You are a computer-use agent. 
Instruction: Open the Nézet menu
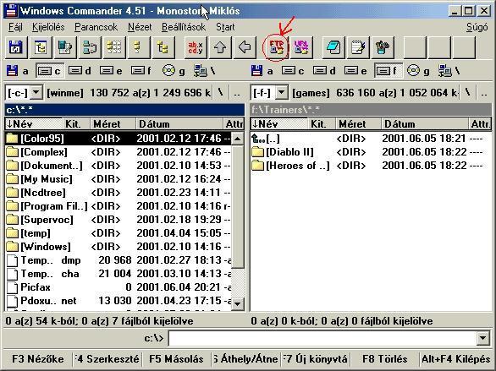140,27
